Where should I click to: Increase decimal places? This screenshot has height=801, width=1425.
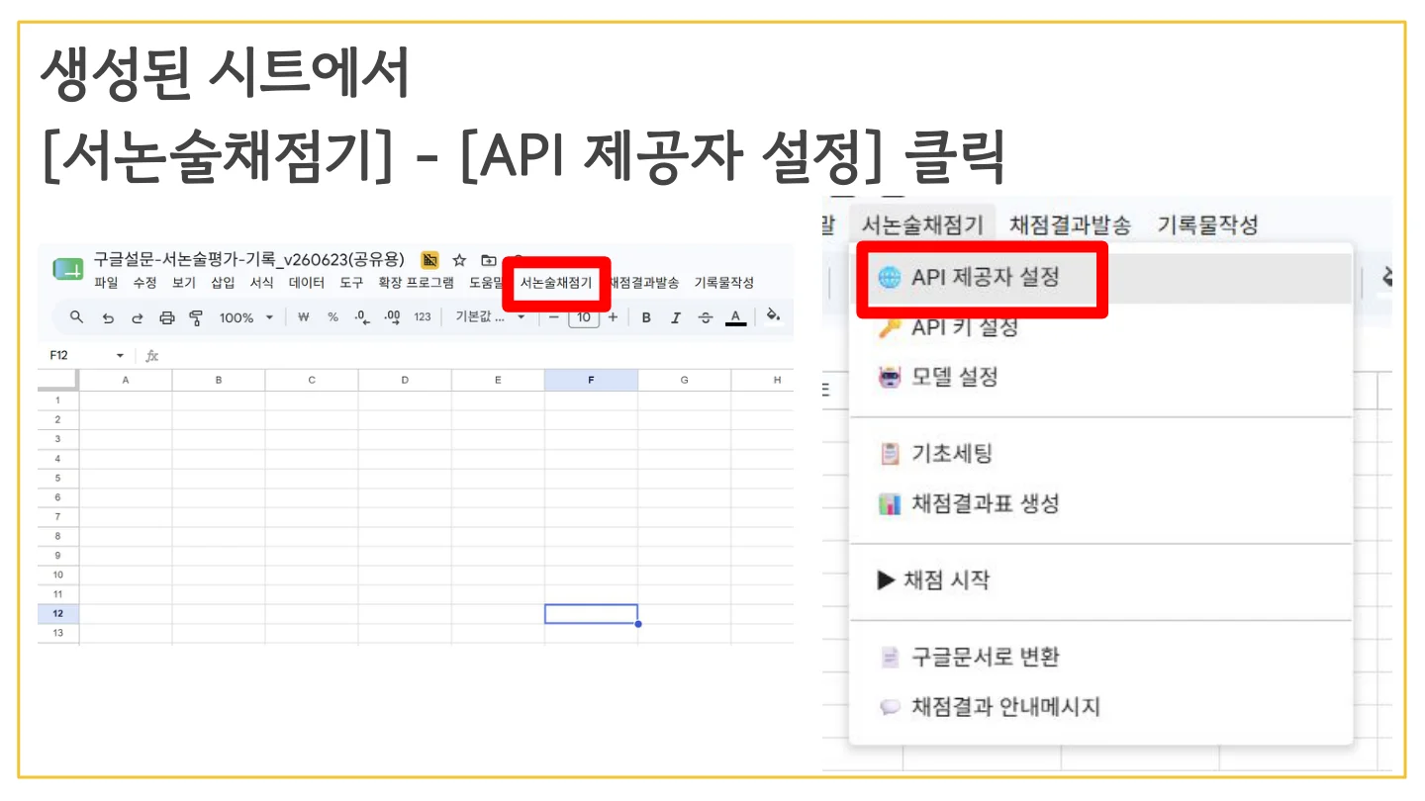coord(393,317)
